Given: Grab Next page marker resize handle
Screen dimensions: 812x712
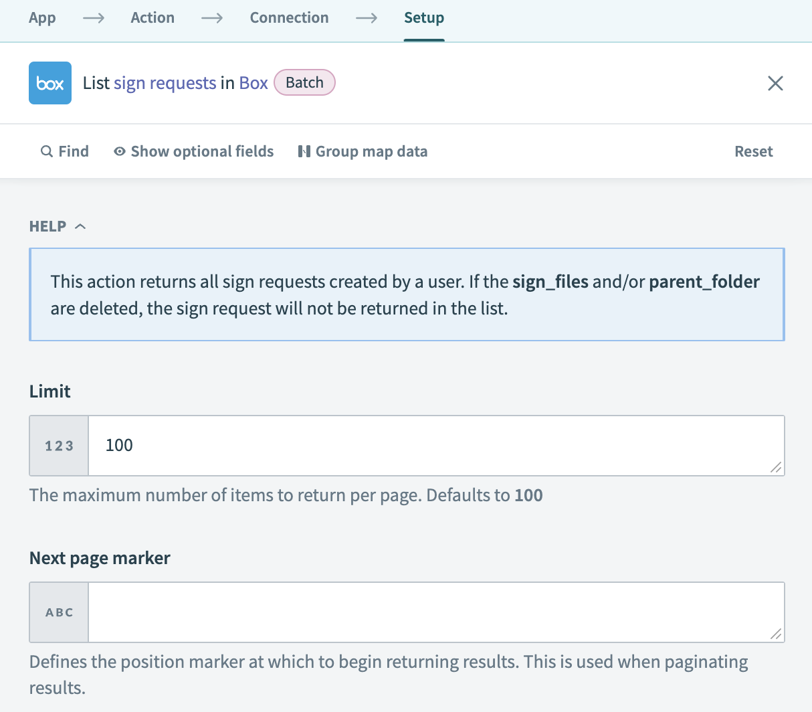Looking at the screenshot, I should click(776, 634).
